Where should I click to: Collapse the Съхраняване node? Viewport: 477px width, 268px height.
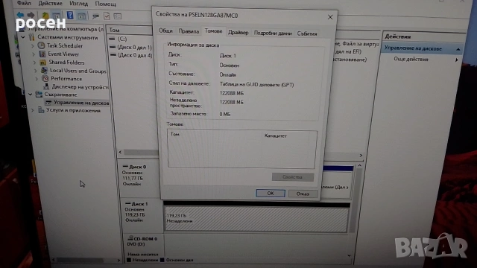30,95
